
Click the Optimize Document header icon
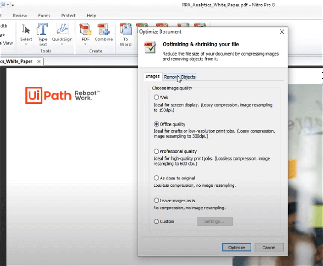150,47
